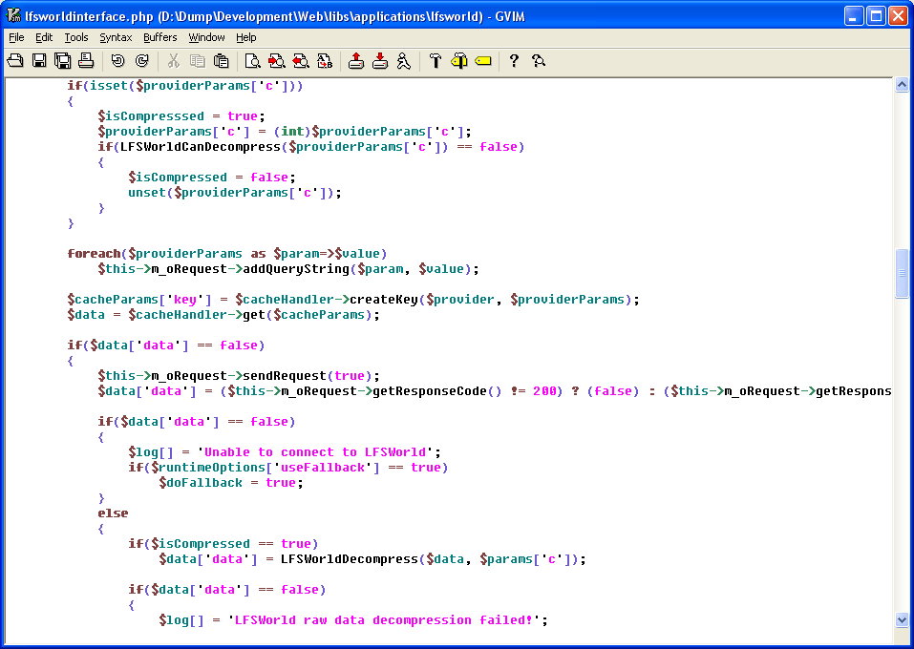
Task: Open the File menu
Action: point(16,37)
